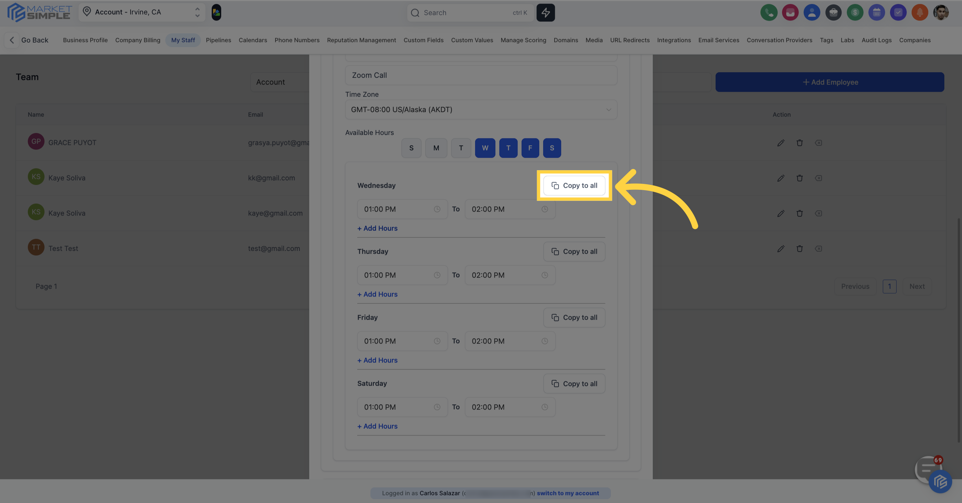Switch to the My Staff tab
The image size is (962, 503).
(x=183, y=40)
